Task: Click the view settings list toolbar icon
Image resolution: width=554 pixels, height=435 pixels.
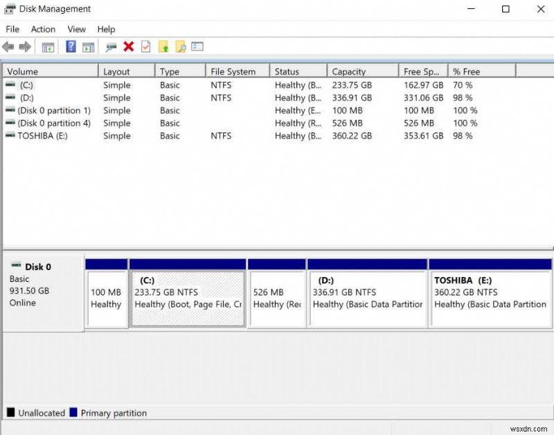Action: tap(197, 46)
